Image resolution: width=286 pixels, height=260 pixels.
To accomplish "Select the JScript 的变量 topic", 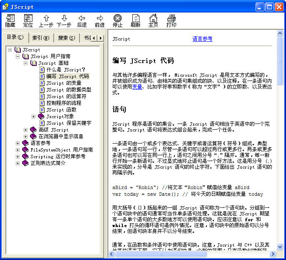I will (x=64, y=83).
